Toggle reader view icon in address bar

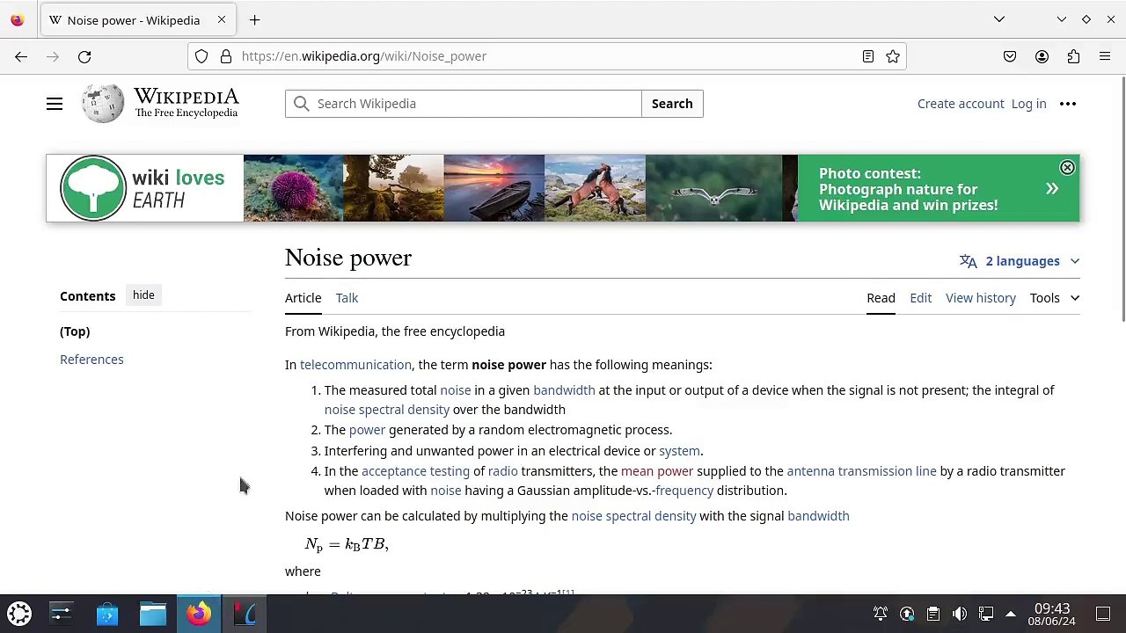868,56
